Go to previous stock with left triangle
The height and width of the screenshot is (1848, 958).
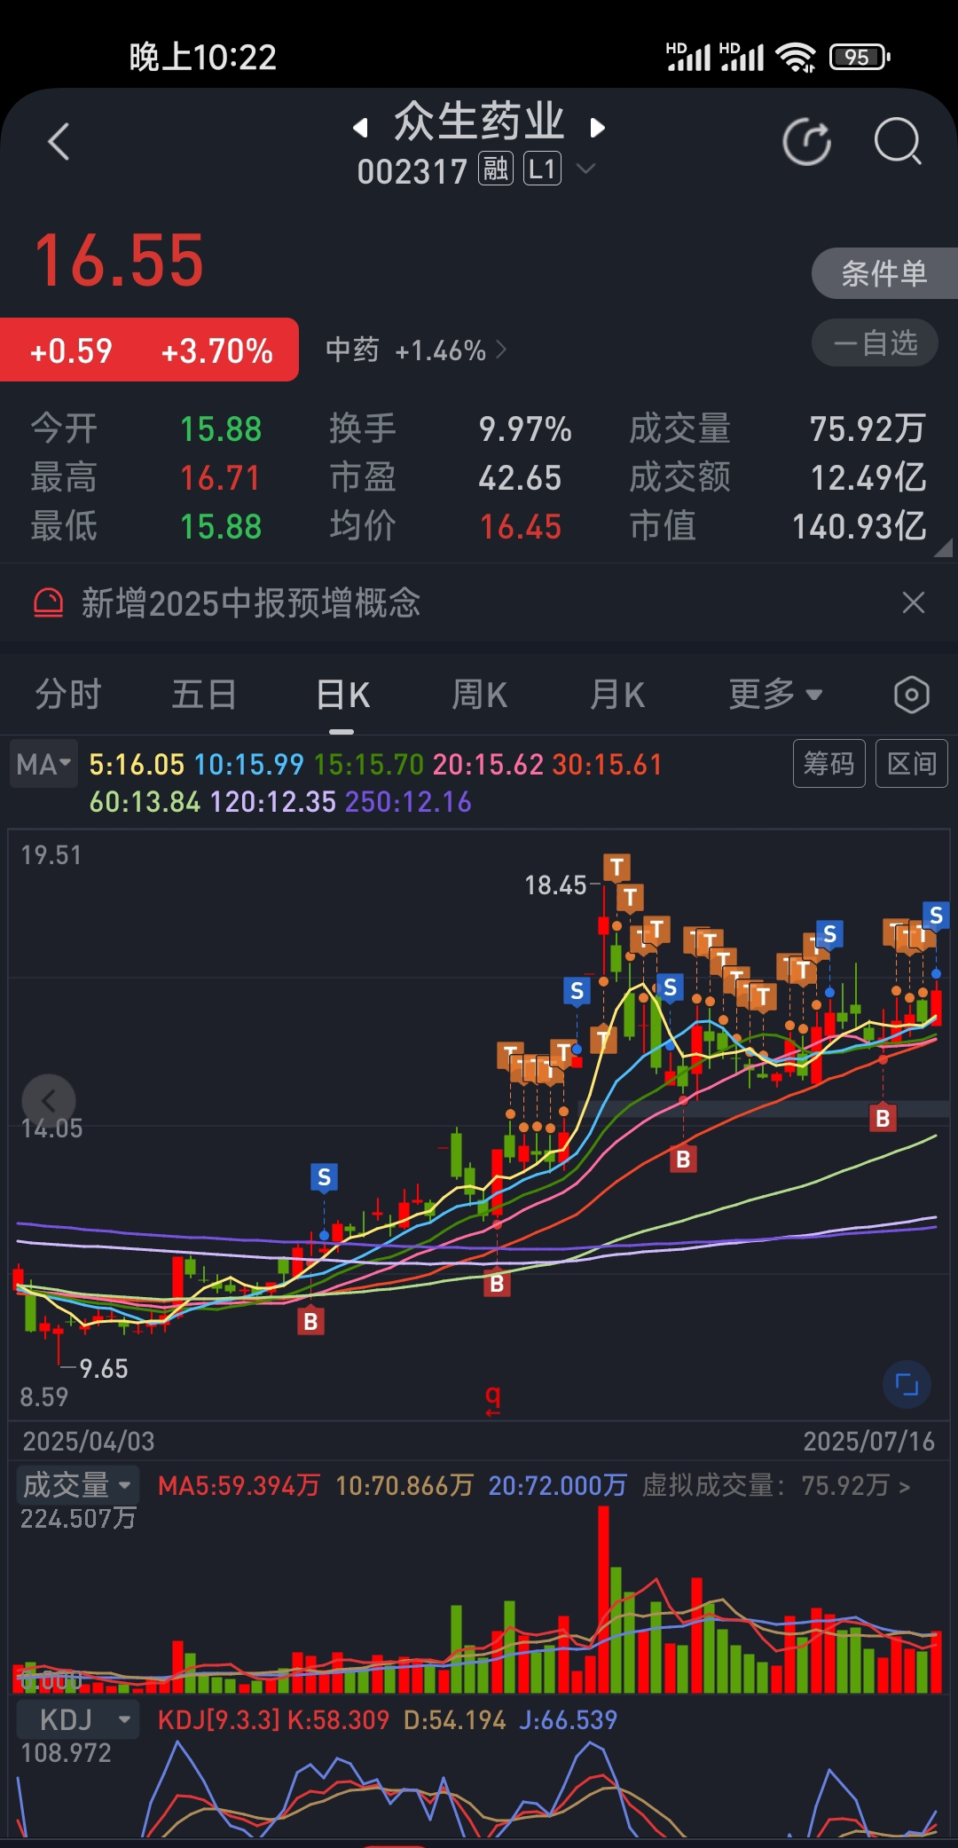[x=360, y=128]
